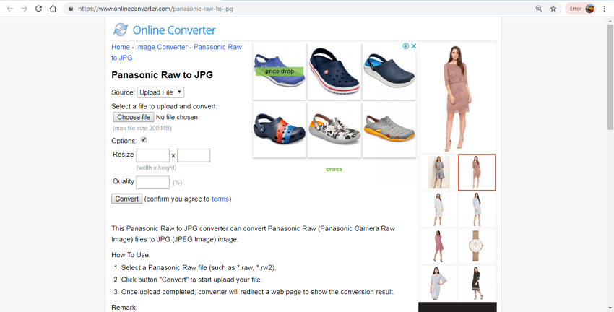Go to browser home icon
This screenshot has height=312, width=614.
point(53,9)
